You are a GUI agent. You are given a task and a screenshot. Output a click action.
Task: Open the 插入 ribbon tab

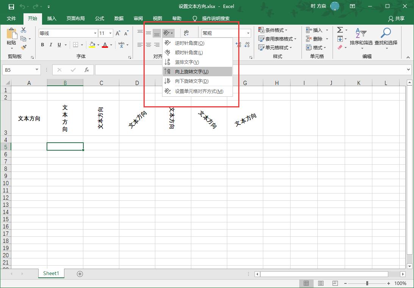pos(52,18)
